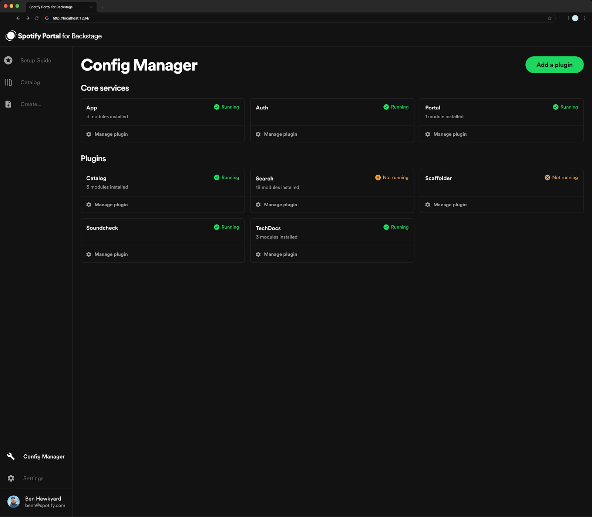Click the gear icon in the App card

click(89, 134)
